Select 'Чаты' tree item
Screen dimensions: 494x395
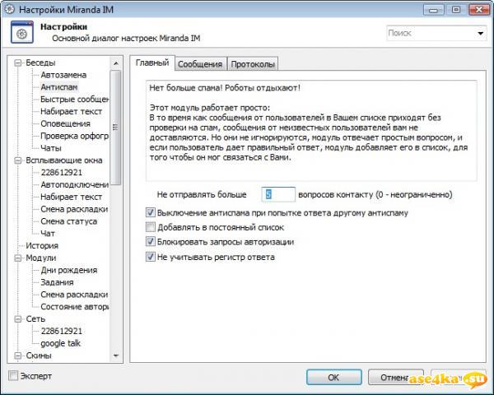[x=51, y=148]
